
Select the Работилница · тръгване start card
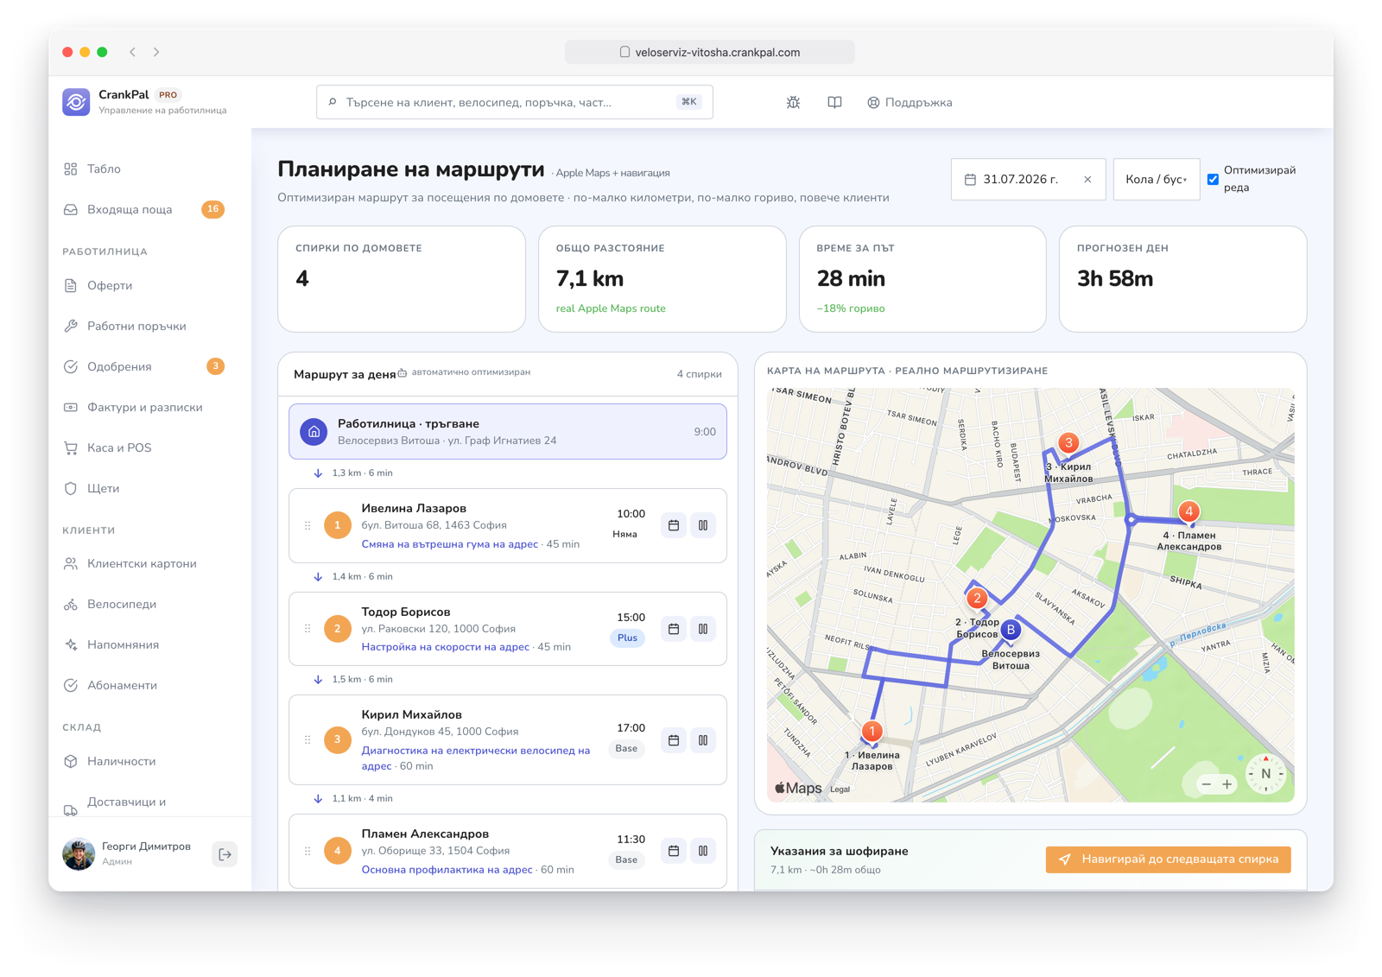(x=508, y=431)
